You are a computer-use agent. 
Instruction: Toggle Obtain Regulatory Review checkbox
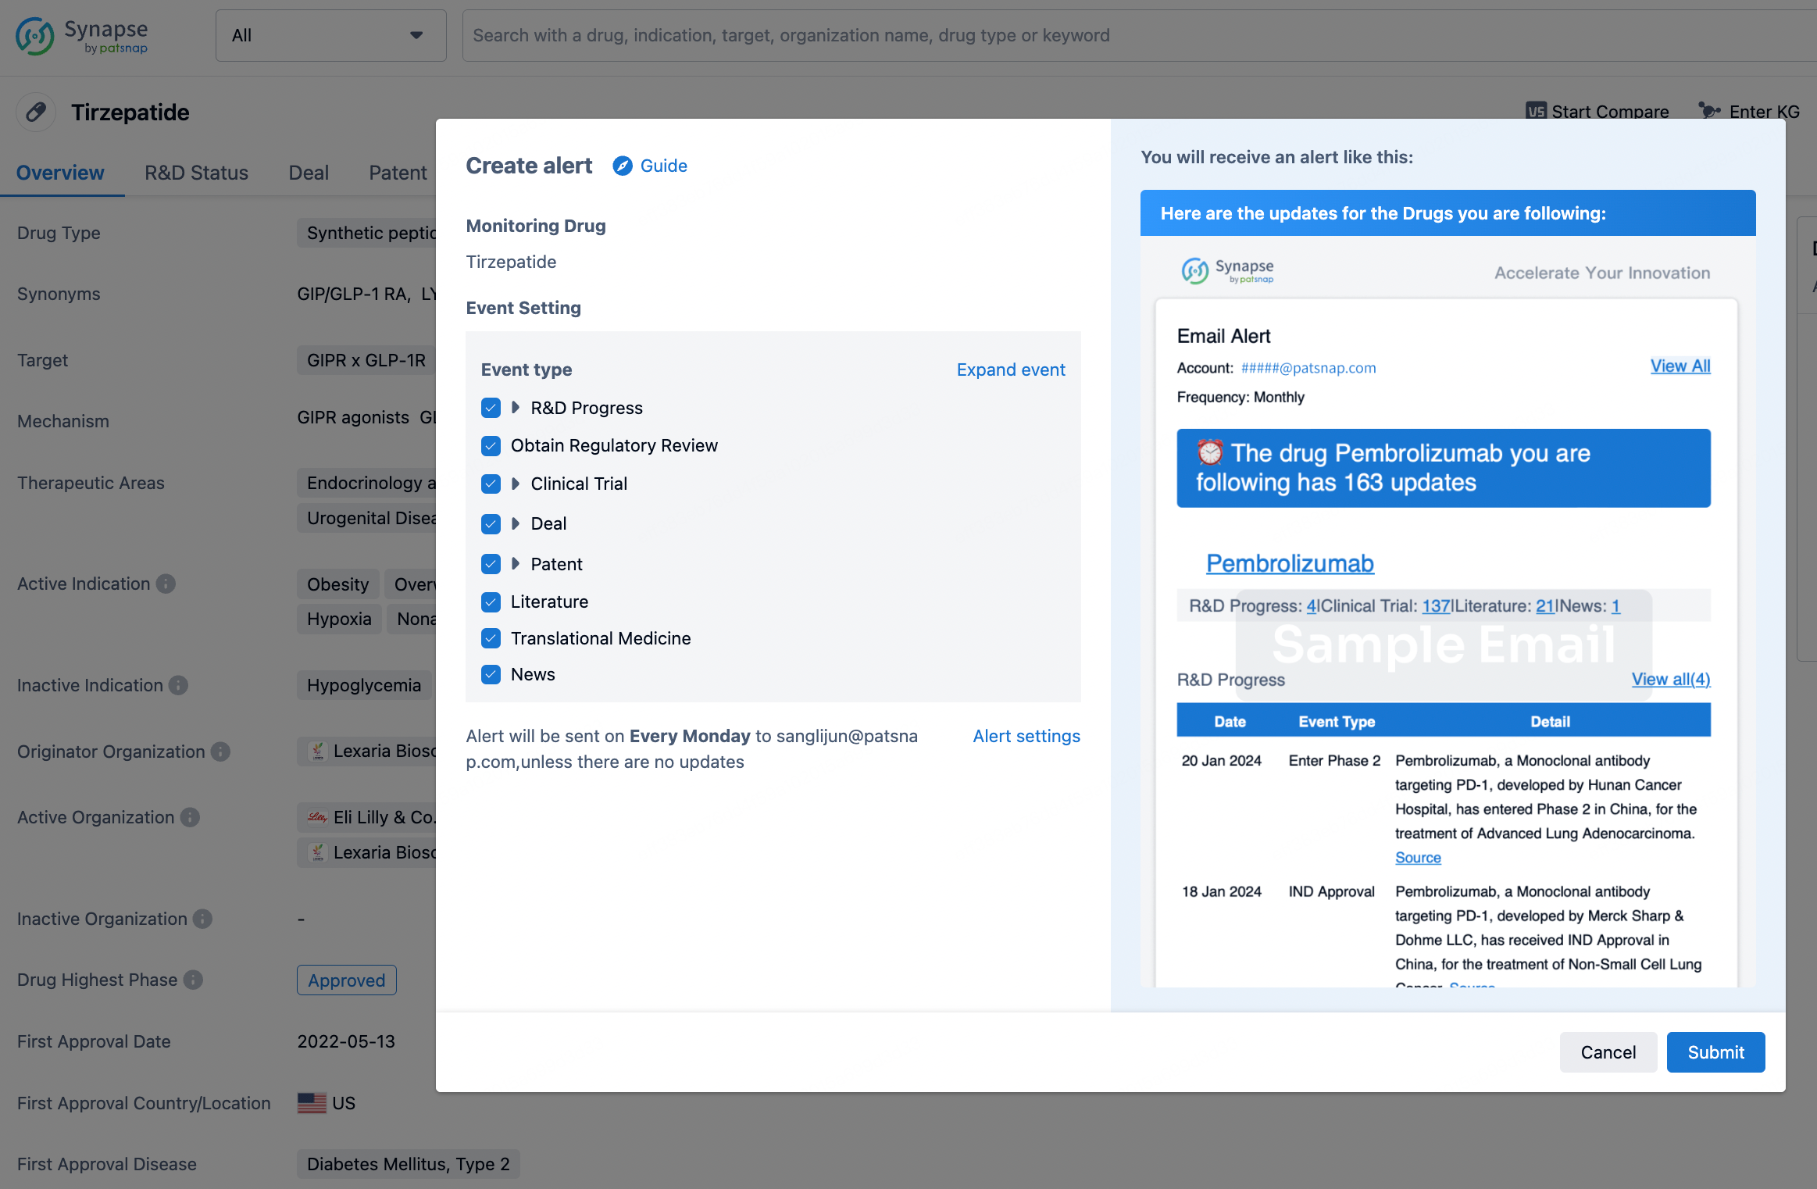(491, 445)
